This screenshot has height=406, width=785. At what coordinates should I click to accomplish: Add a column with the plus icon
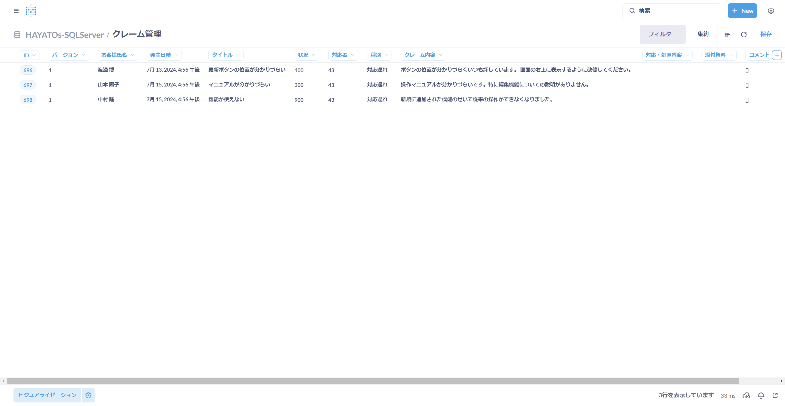(x=777, y=55)
